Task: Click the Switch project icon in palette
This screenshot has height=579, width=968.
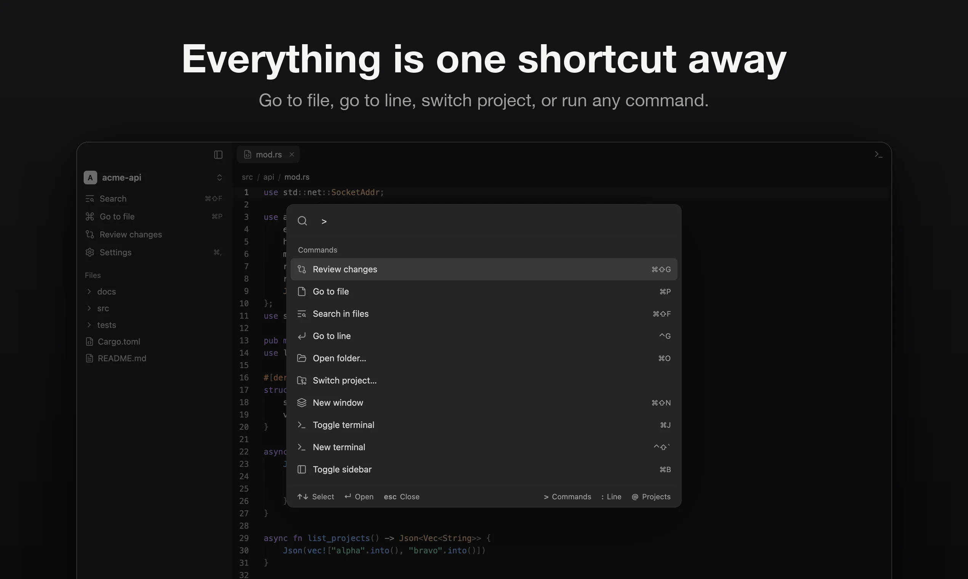Action: [301, 381]
